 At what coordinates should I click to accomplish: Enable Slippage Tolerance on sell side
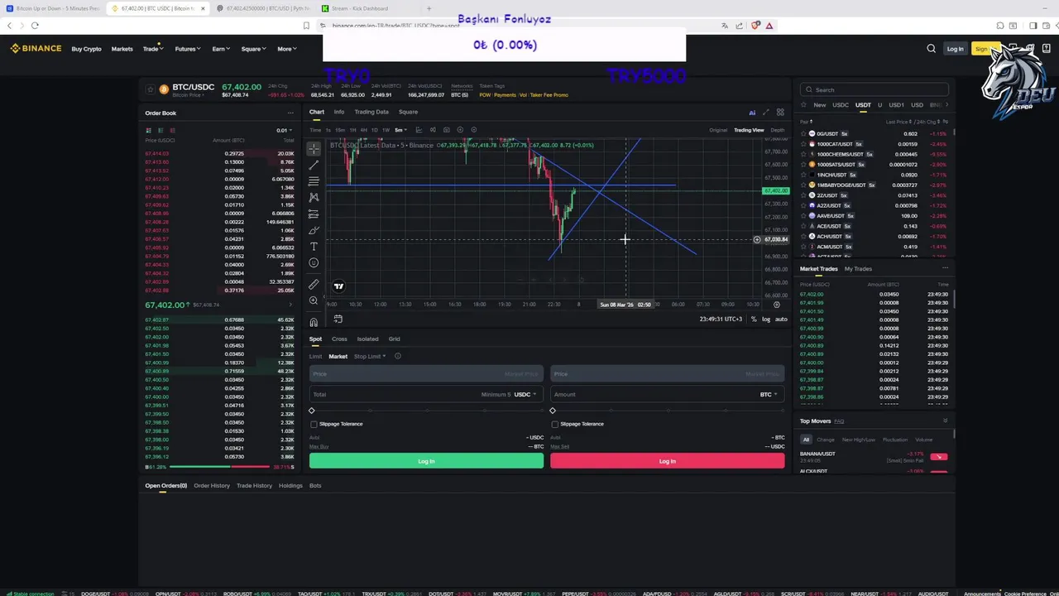pyautogui.click(x=554, y=424)
